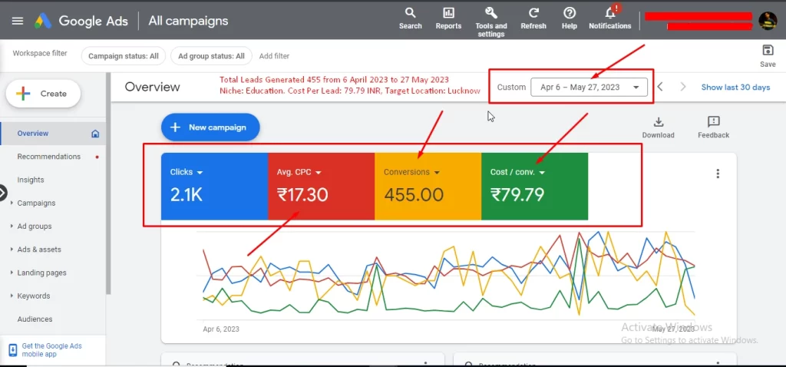
Task: Expand the Ads & assets section
Action: click(12, 250)
